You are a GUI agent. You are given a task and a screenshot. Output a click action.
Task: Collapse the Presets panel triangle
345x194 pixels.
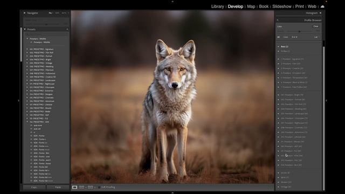pyautogui.click(x=25, y=29)
